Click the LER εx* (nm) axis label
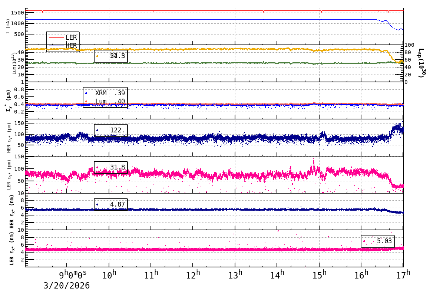Viewport: 430px width, 290px height. pyautogui.click(x=12, y=248)
